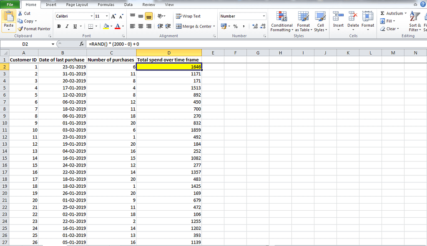Viewport: 427px width, 246px height.
Task: Click the Increase Font Size icon
Action: (x=113, y=16)
